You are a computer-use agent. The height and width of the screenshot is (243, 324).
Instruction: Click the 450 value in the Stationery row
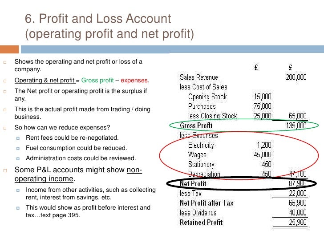(x=267, y=164)
